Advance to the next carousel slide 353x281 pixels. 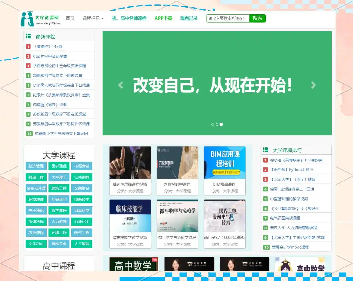[x=313, y=85]
